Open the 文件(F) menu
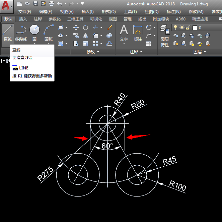 (25, 12)
